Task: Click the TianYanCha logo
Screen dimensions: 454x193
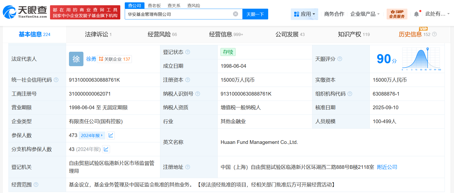Action: click(x=25, y=12)
